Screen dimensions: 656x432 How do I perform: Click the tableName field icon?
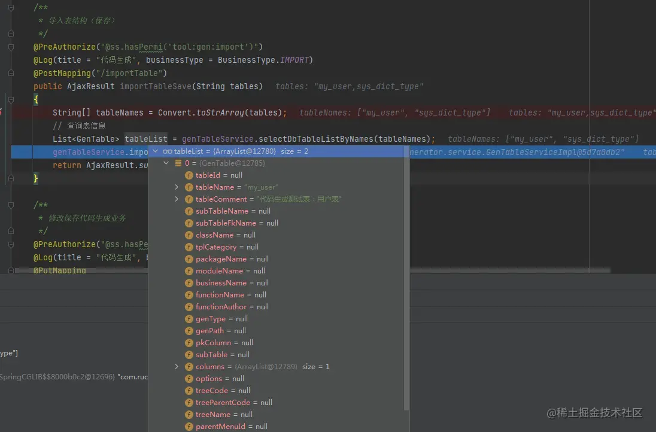point(189,187)
